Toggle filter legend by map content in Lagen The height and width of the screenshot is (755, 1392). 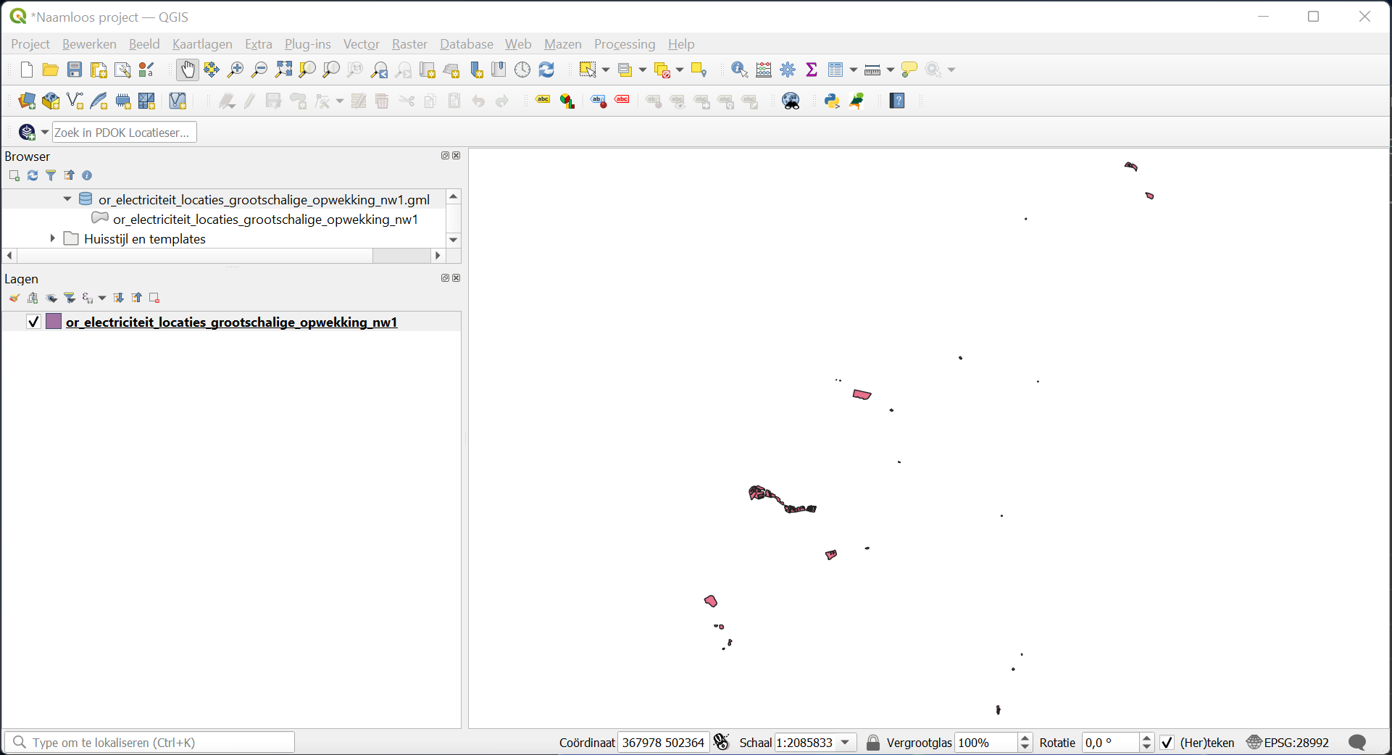coord(70,298)
